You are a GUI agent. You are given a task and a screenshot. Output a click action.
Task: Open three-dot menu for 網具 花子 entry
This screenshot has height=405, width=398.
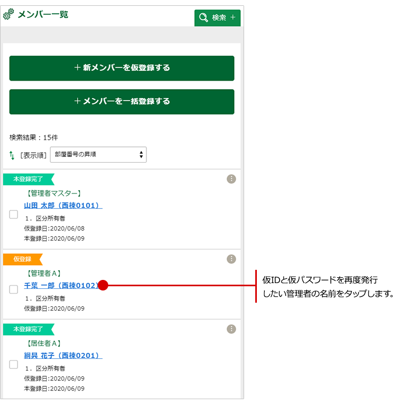tap(231, 329)
